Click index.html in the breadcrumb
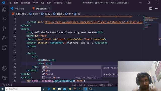 click(21, 14)
